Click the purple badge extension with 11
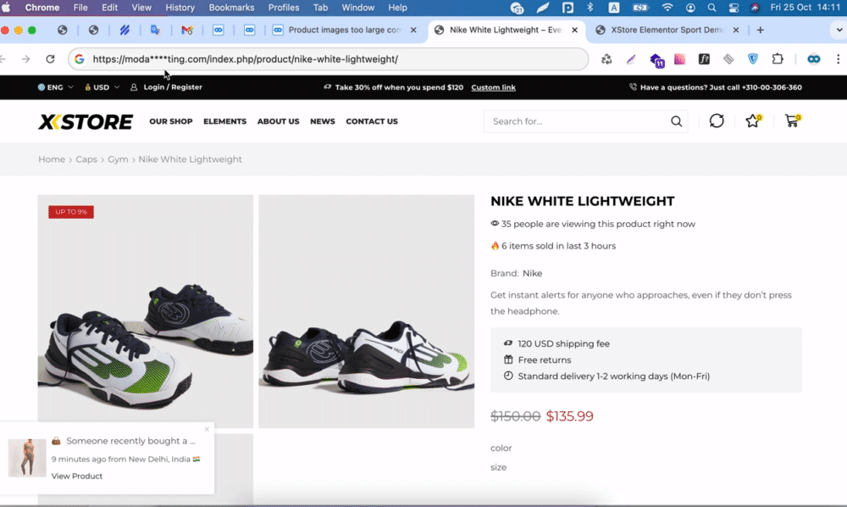 click(656, 60)
